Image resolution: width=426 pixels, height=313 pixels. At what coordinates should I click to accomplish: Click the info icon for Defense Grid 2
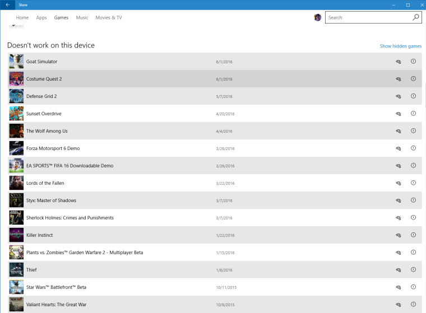point(413,96)
